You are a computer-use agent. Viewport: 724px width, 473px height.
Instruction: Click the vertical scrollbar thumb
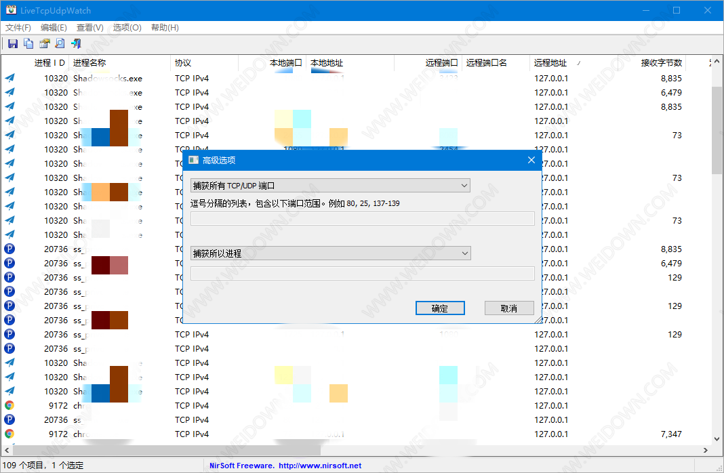point(717,131)
